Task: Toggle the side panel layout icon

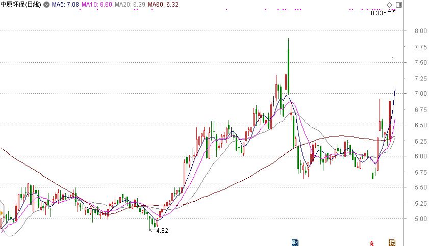Action: (x=399, y=5)
